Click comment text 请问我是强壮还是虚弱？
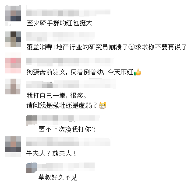 61,105
